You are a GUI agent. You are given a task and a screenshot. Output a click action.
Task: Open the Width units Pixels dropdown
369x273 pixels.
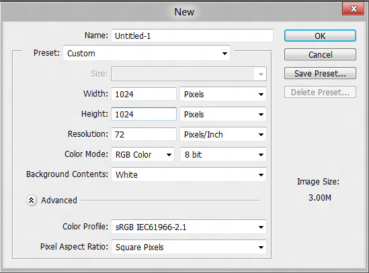tap(223, 94)
